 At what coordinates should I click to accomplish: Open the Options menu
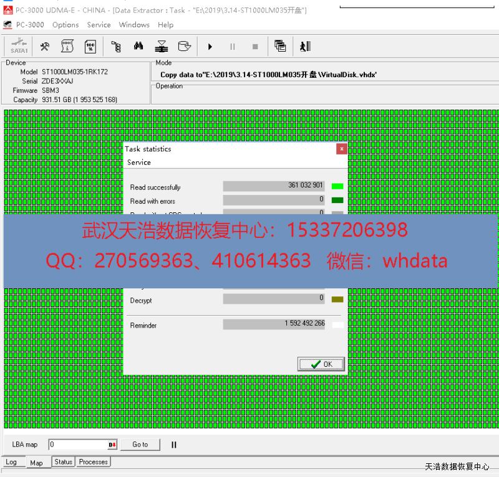(x=65, y=25)
